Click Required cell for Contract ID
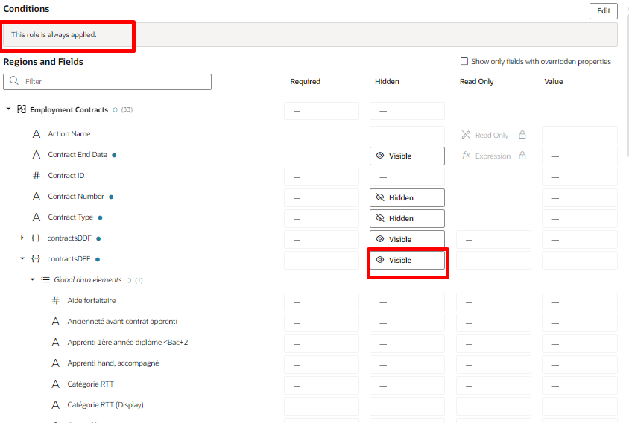Image resolution: width=629 pixels, height=423 pixels. pos(321,176)
